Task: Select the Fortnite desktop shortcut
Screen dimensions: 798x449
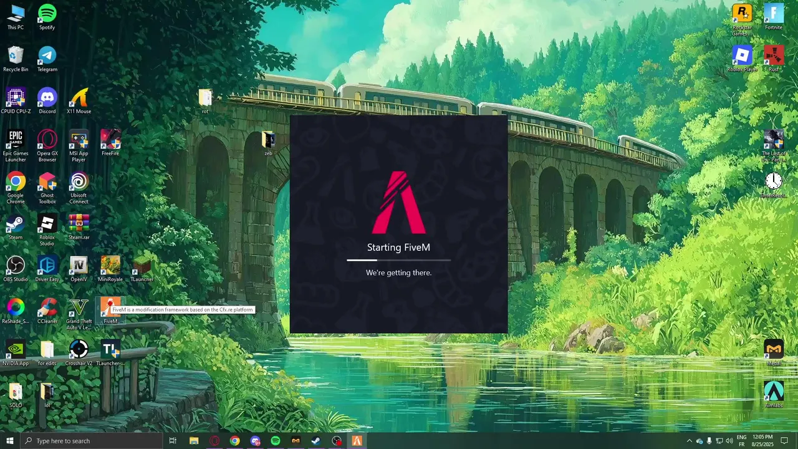Action: pos(774,17)
